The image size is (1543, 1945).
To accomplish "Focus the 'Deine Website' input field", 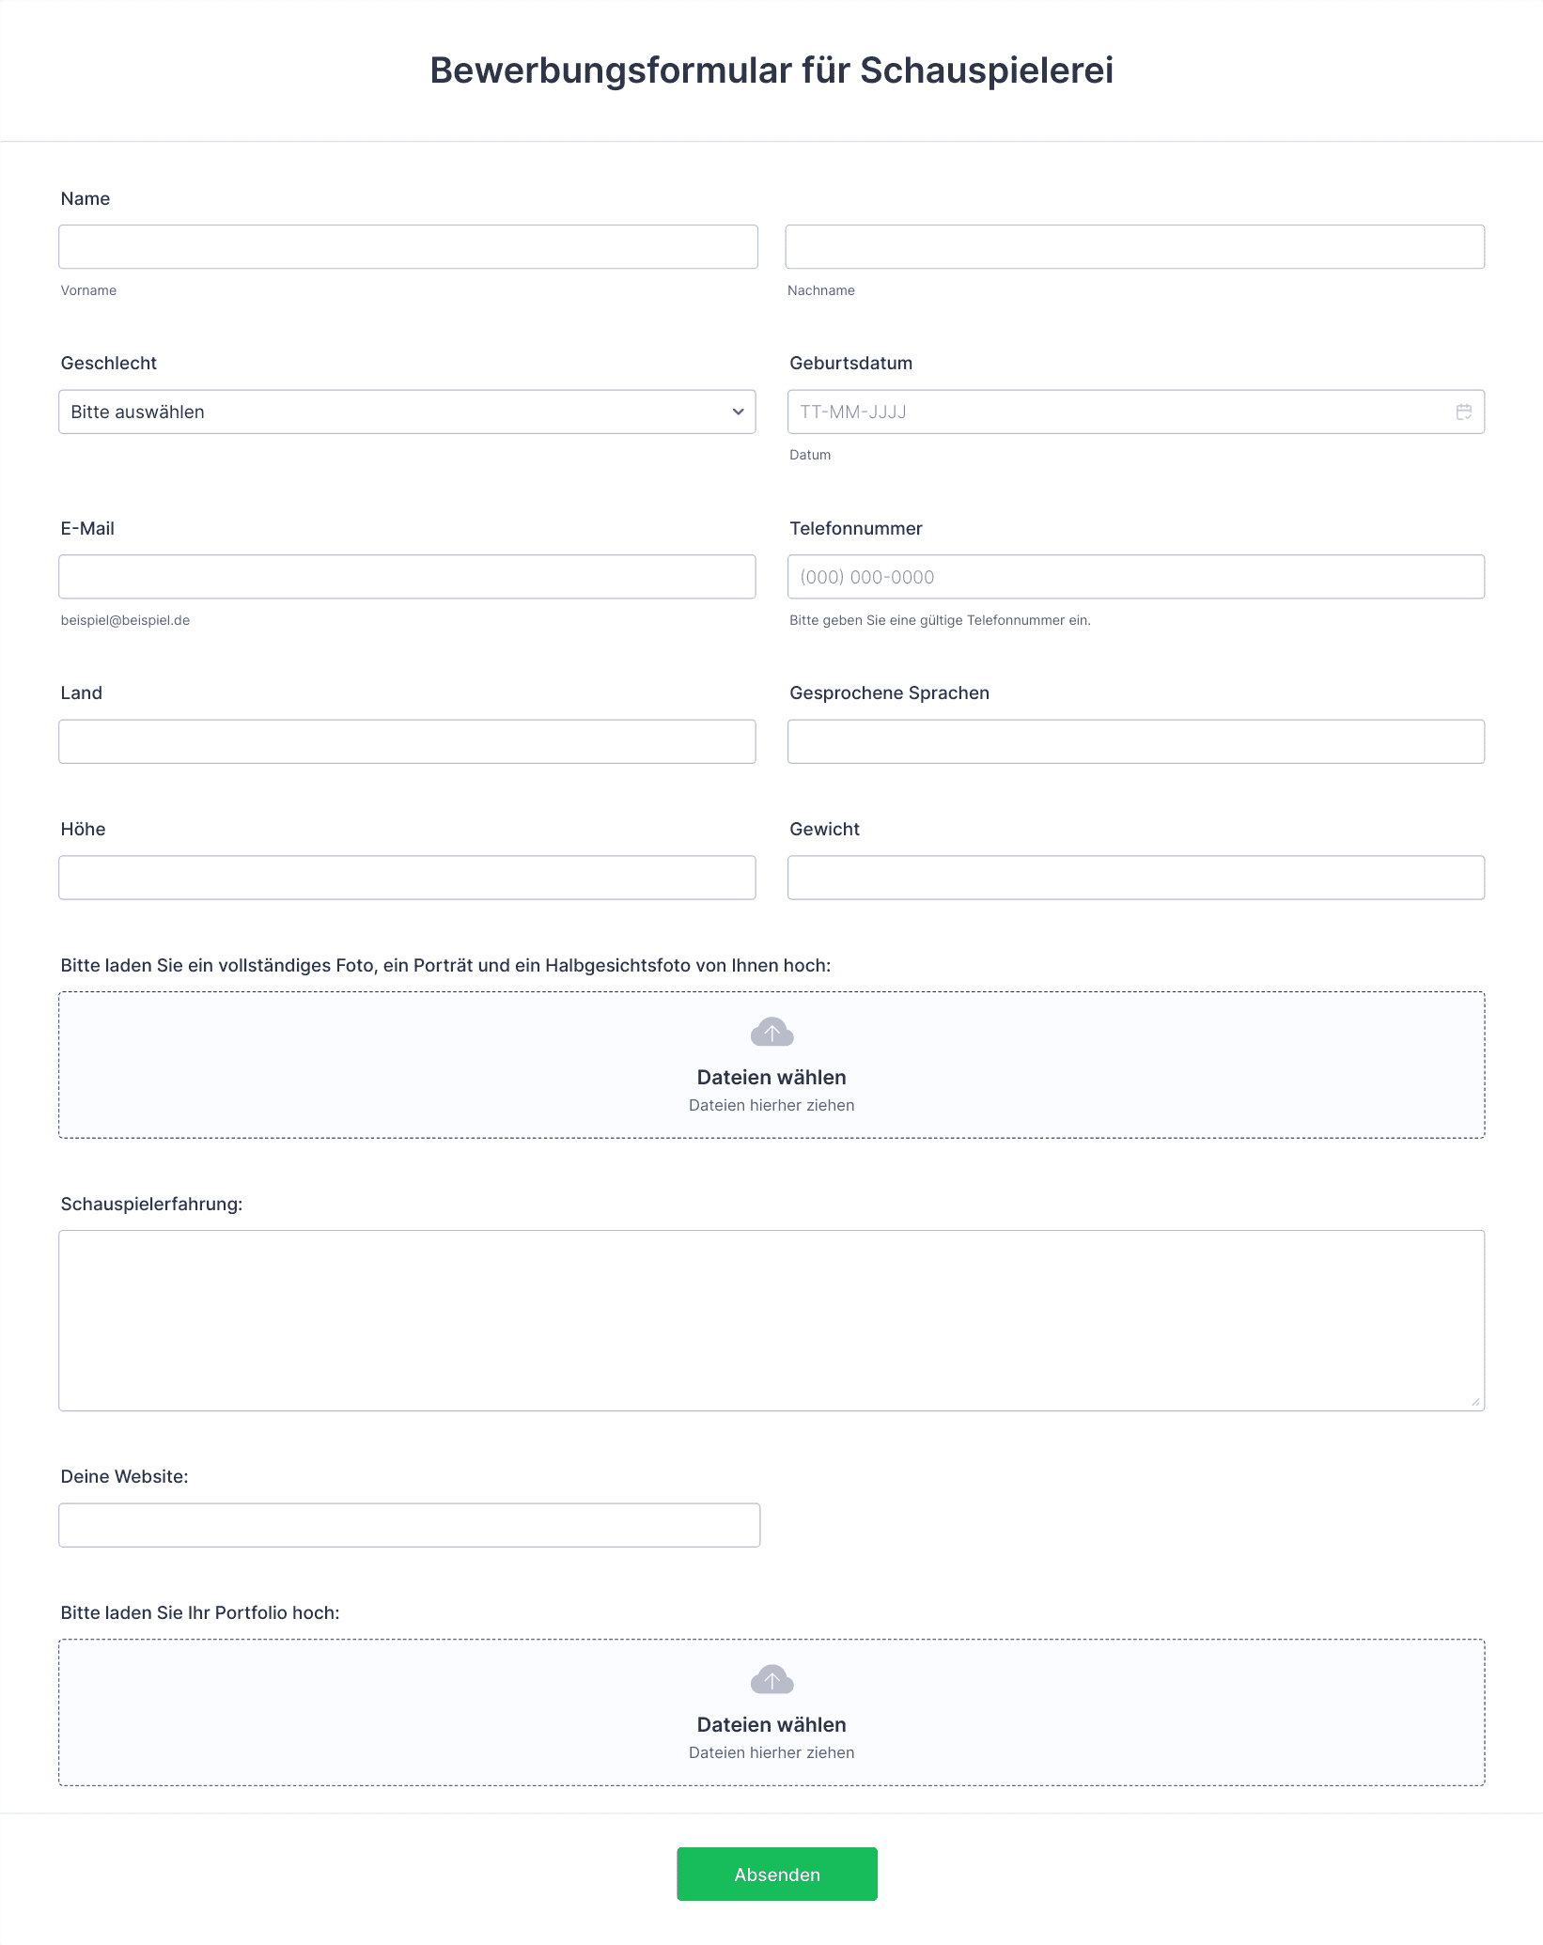I will coord(409,1525).
